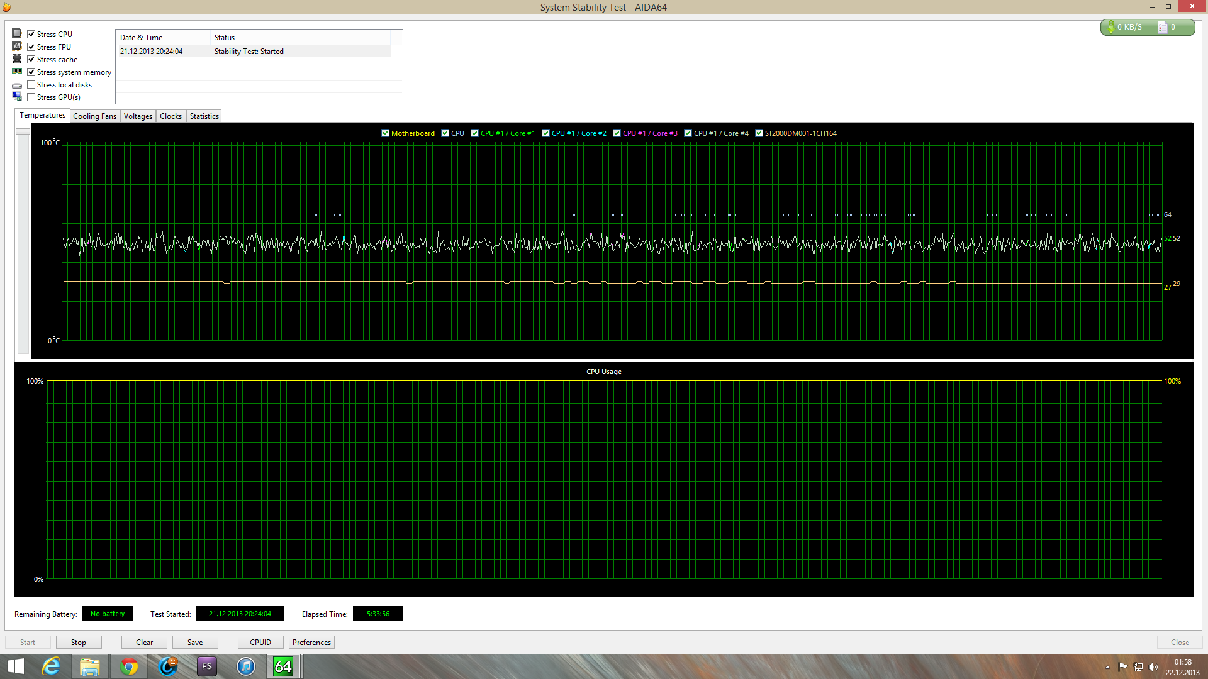This screenshot has height=679, width=1208.
Task: Open Internet Explorer from the taskbar
Action: coord(51,666)
